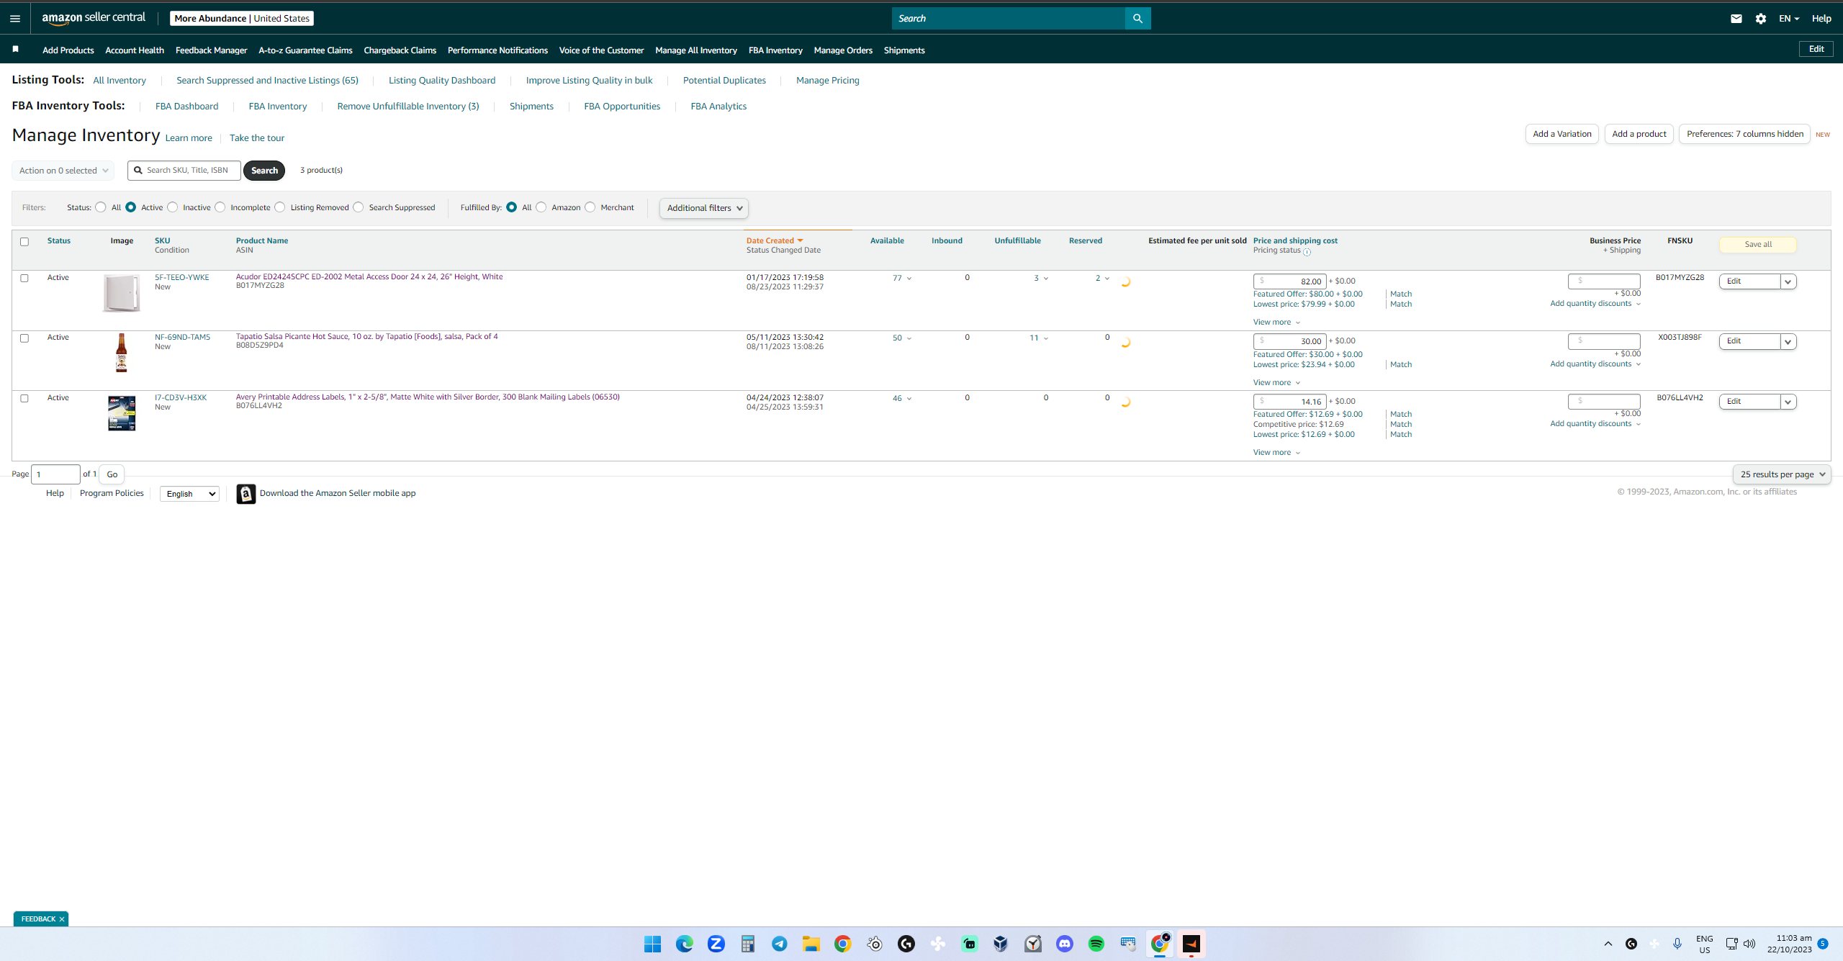Sort by the Date Created column header
This screenshot has width=1843, height=961.
point(774,241)
